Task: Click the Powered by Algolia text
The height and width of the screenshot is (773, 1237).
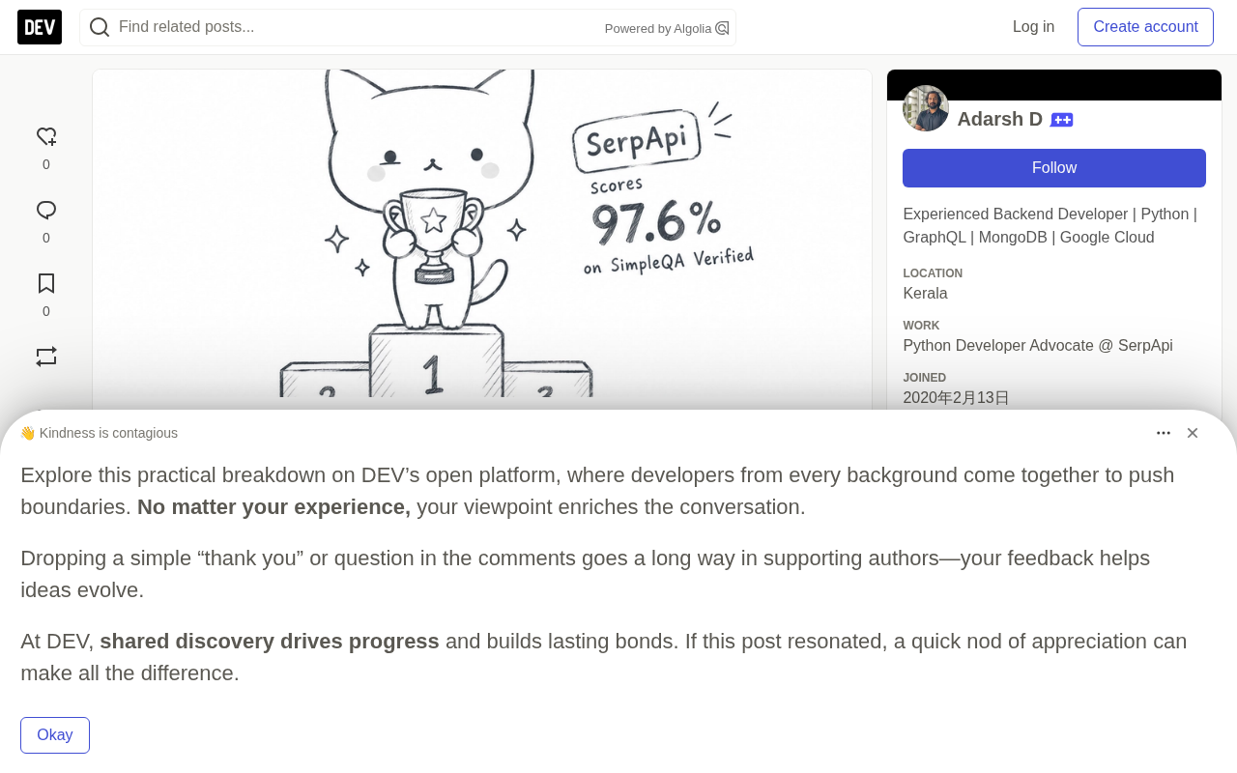Action: coord(658,29)
